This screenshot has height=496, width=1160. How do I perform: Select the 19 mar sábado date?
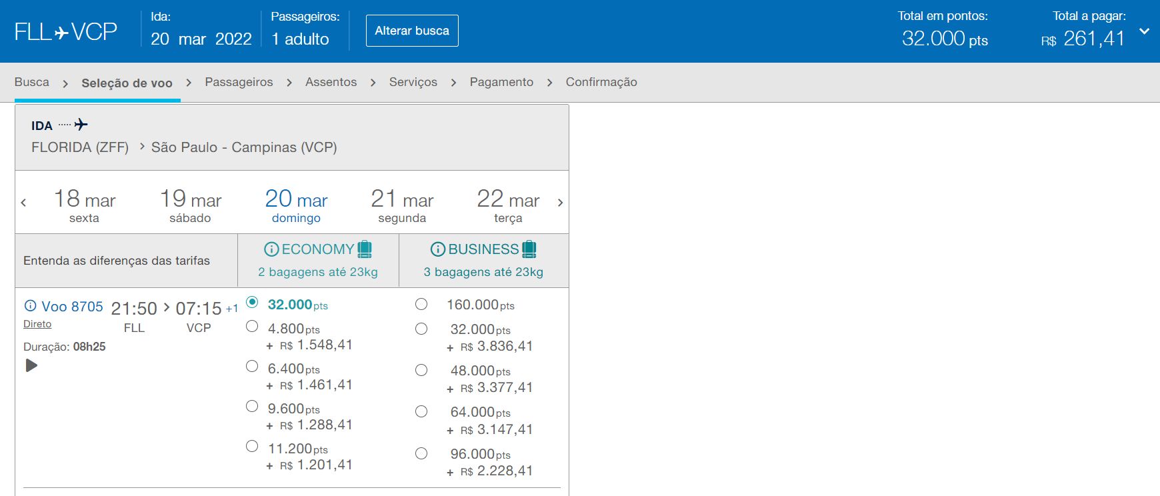click(x=191, y=206)
